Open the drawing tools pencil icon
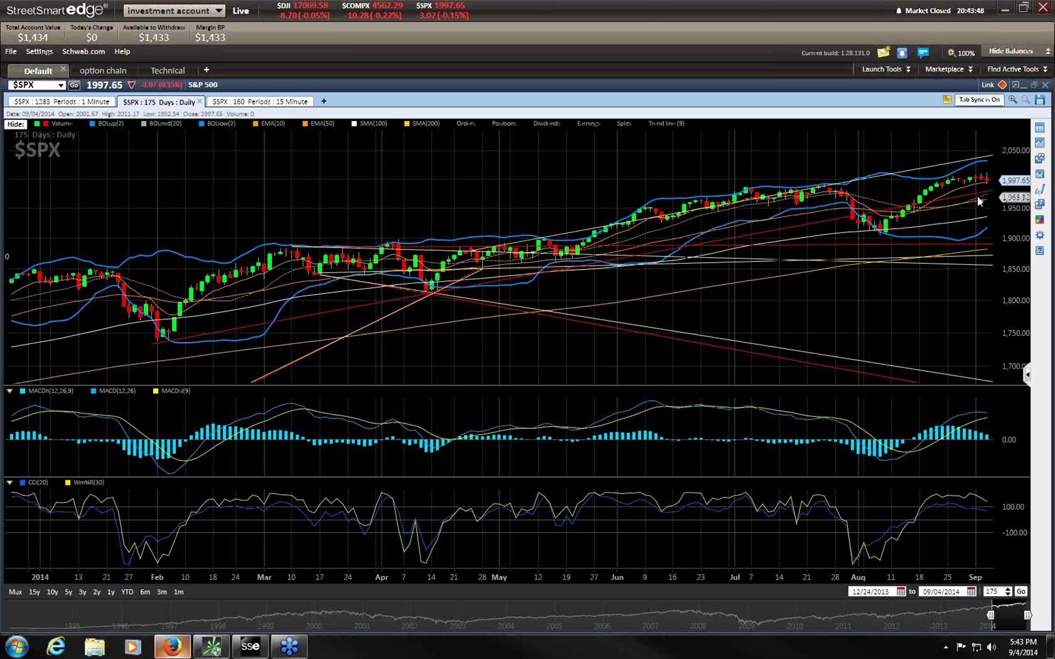 [x=1039, y=190]
